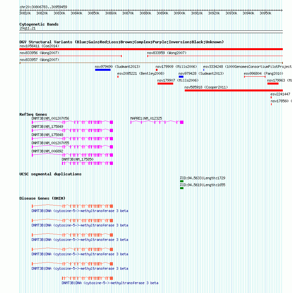Select segmental duplication %ID:94.5619|Length:1655
Viewport: 292px width, 293px height.
click(x=202, y=185)
